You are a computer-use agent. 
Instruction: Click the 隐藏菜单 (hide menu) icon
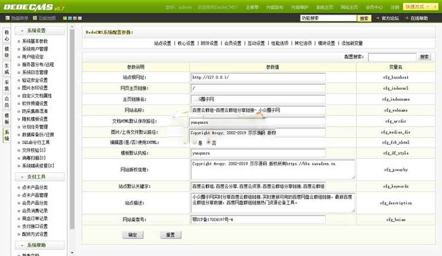tap(7, 18)
